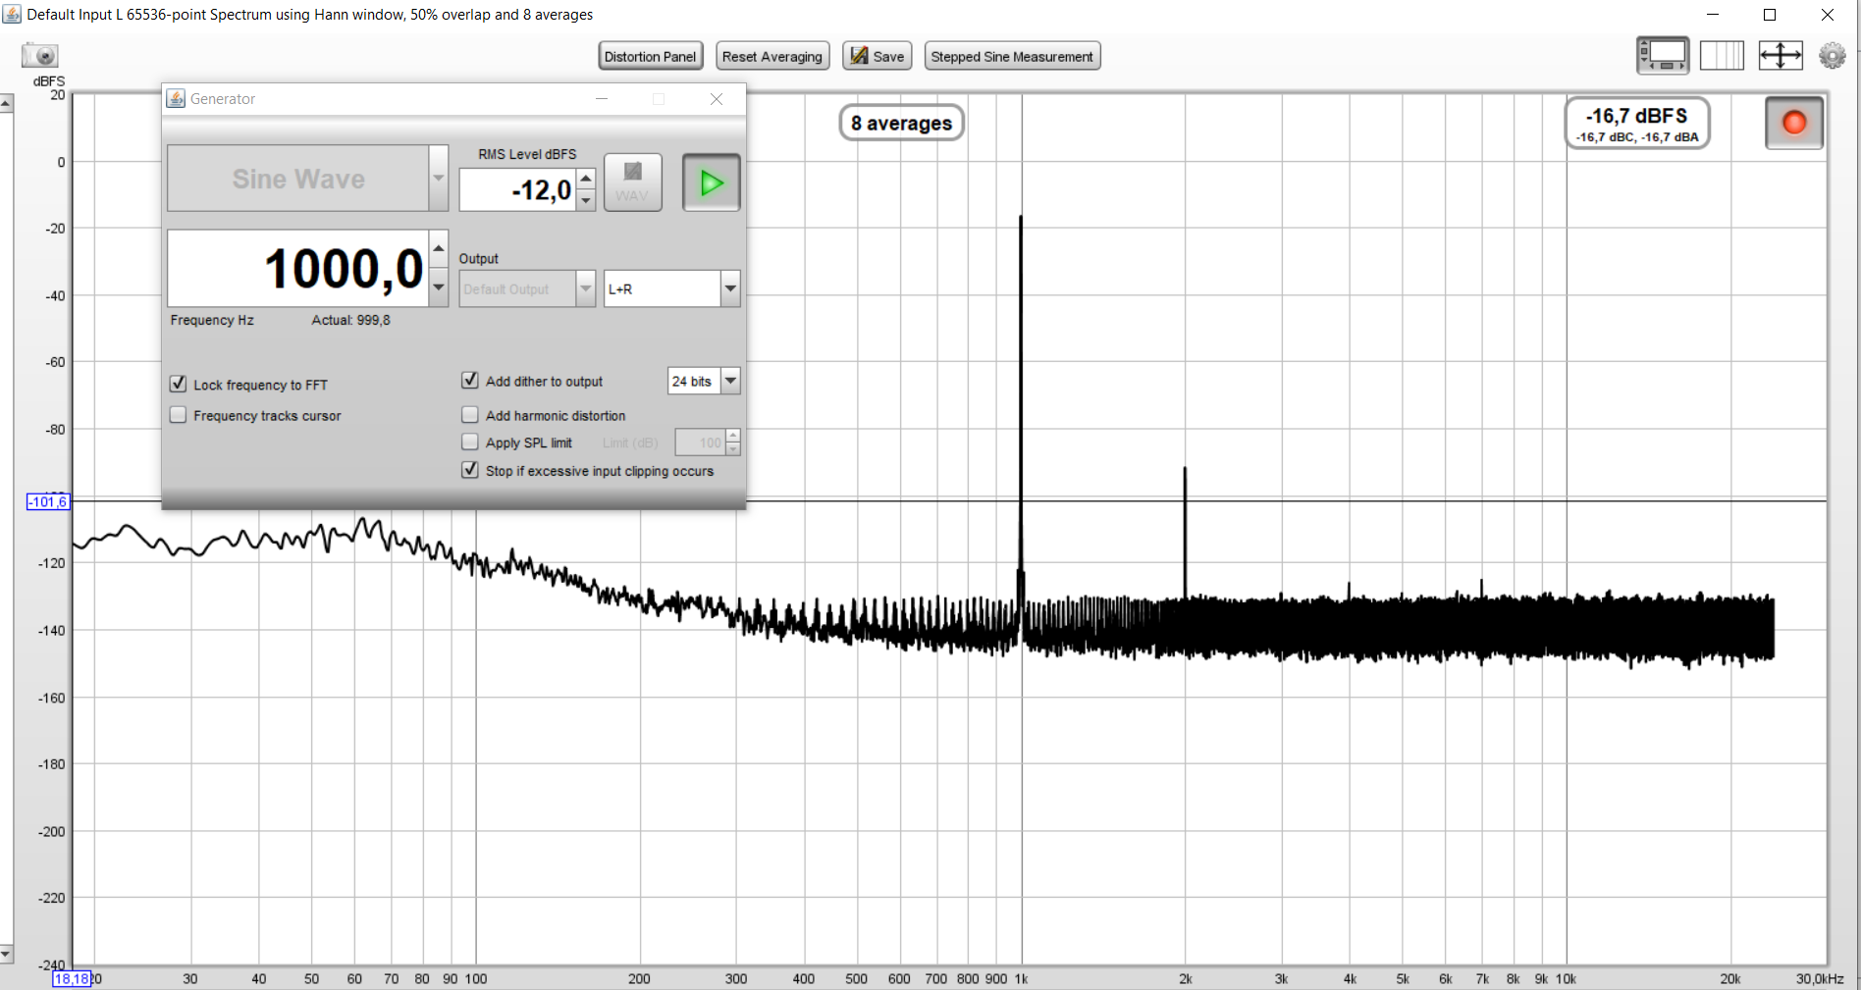Toggle Add dither to output checkbox
1861x990 pixels.
pyautogui.click(x=470, y=380)
